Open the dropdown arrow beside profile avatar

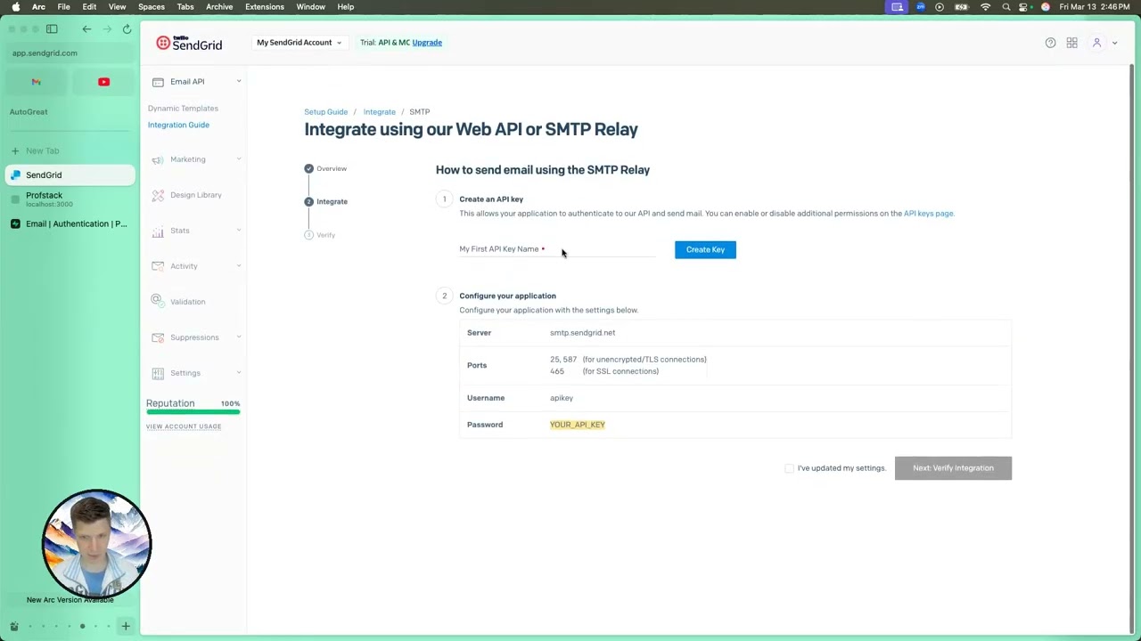(1114, 43)
